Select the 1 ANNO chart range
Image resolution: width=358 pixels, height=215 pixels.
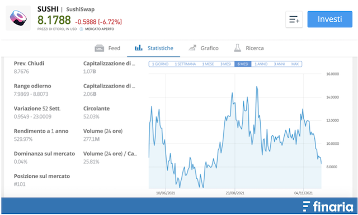click(261, 64)
